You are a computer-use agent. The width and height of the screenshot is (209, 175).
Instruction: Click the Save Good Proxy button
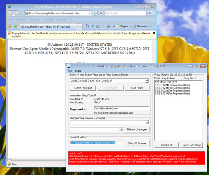pyautogui.click(x=191, y=145)
